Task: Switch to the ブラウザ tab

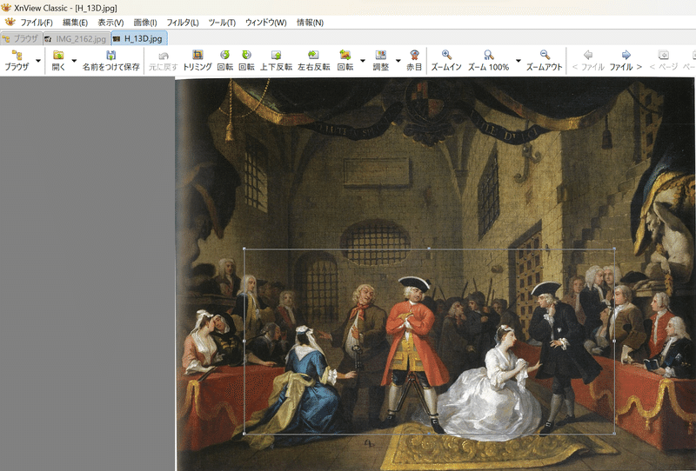Action: point(21,38)
